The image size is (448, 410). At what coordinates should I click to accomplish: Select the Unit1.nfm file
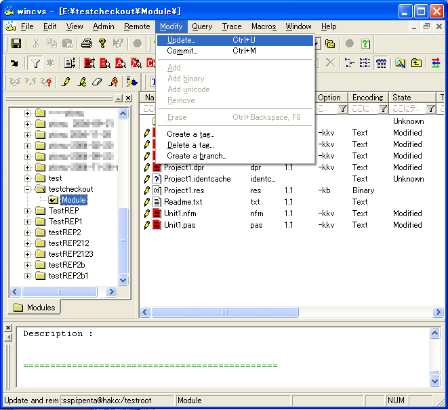point(180,213)
